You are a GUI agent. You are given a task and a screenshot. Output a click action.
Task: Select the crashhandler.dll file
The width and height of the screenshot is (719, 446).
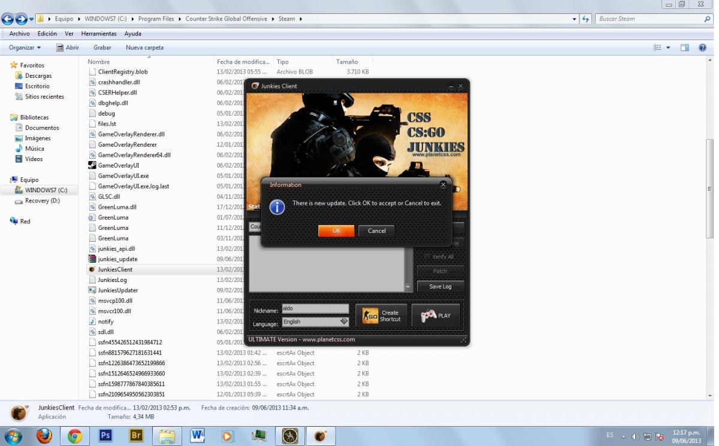119,82
